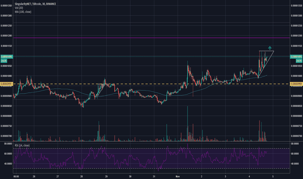Click the 24:35 countdown on right axis

[x=299, y=61]
